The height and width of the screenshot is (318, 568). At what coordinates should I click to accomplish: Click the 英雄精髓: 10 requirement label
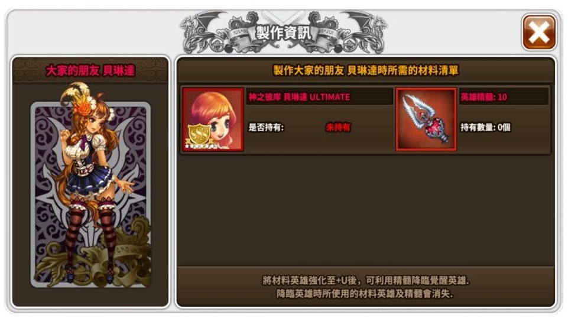pyautogui.click(x=484, y=97)
